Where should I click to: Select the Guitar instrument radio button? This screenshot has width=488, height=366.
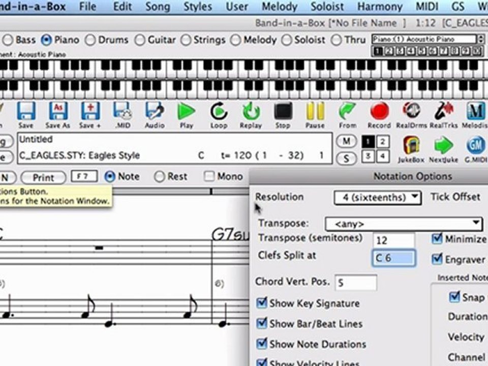(x=140, y=40)
